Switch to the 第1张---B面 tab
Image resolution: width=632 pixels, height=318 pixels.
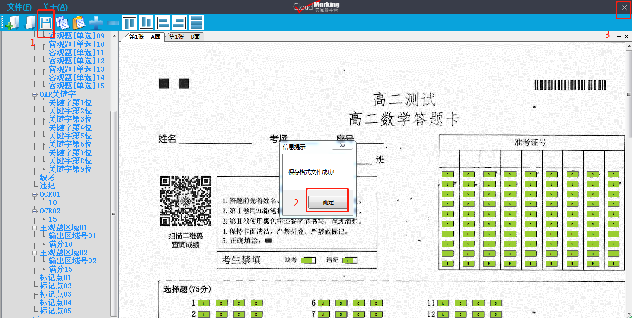tap(185, 37)
